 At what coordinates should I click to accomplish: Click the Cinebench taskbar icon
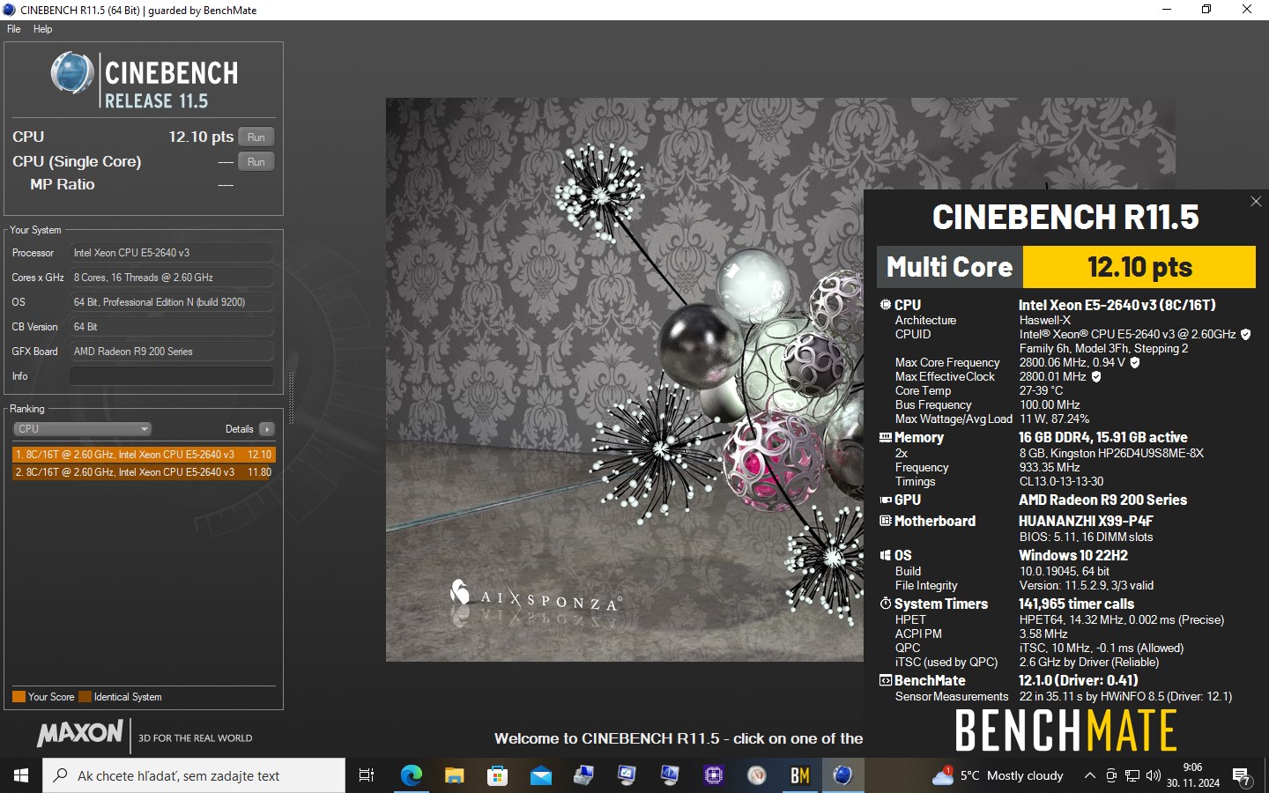pos(842,775)
